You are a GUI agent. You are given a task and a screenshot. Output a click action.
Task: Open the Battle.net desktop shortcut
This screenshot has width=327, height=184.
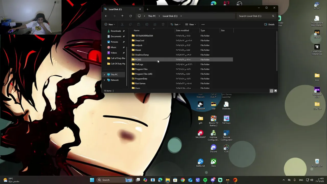pyautogui.click(x=201, y=163)
